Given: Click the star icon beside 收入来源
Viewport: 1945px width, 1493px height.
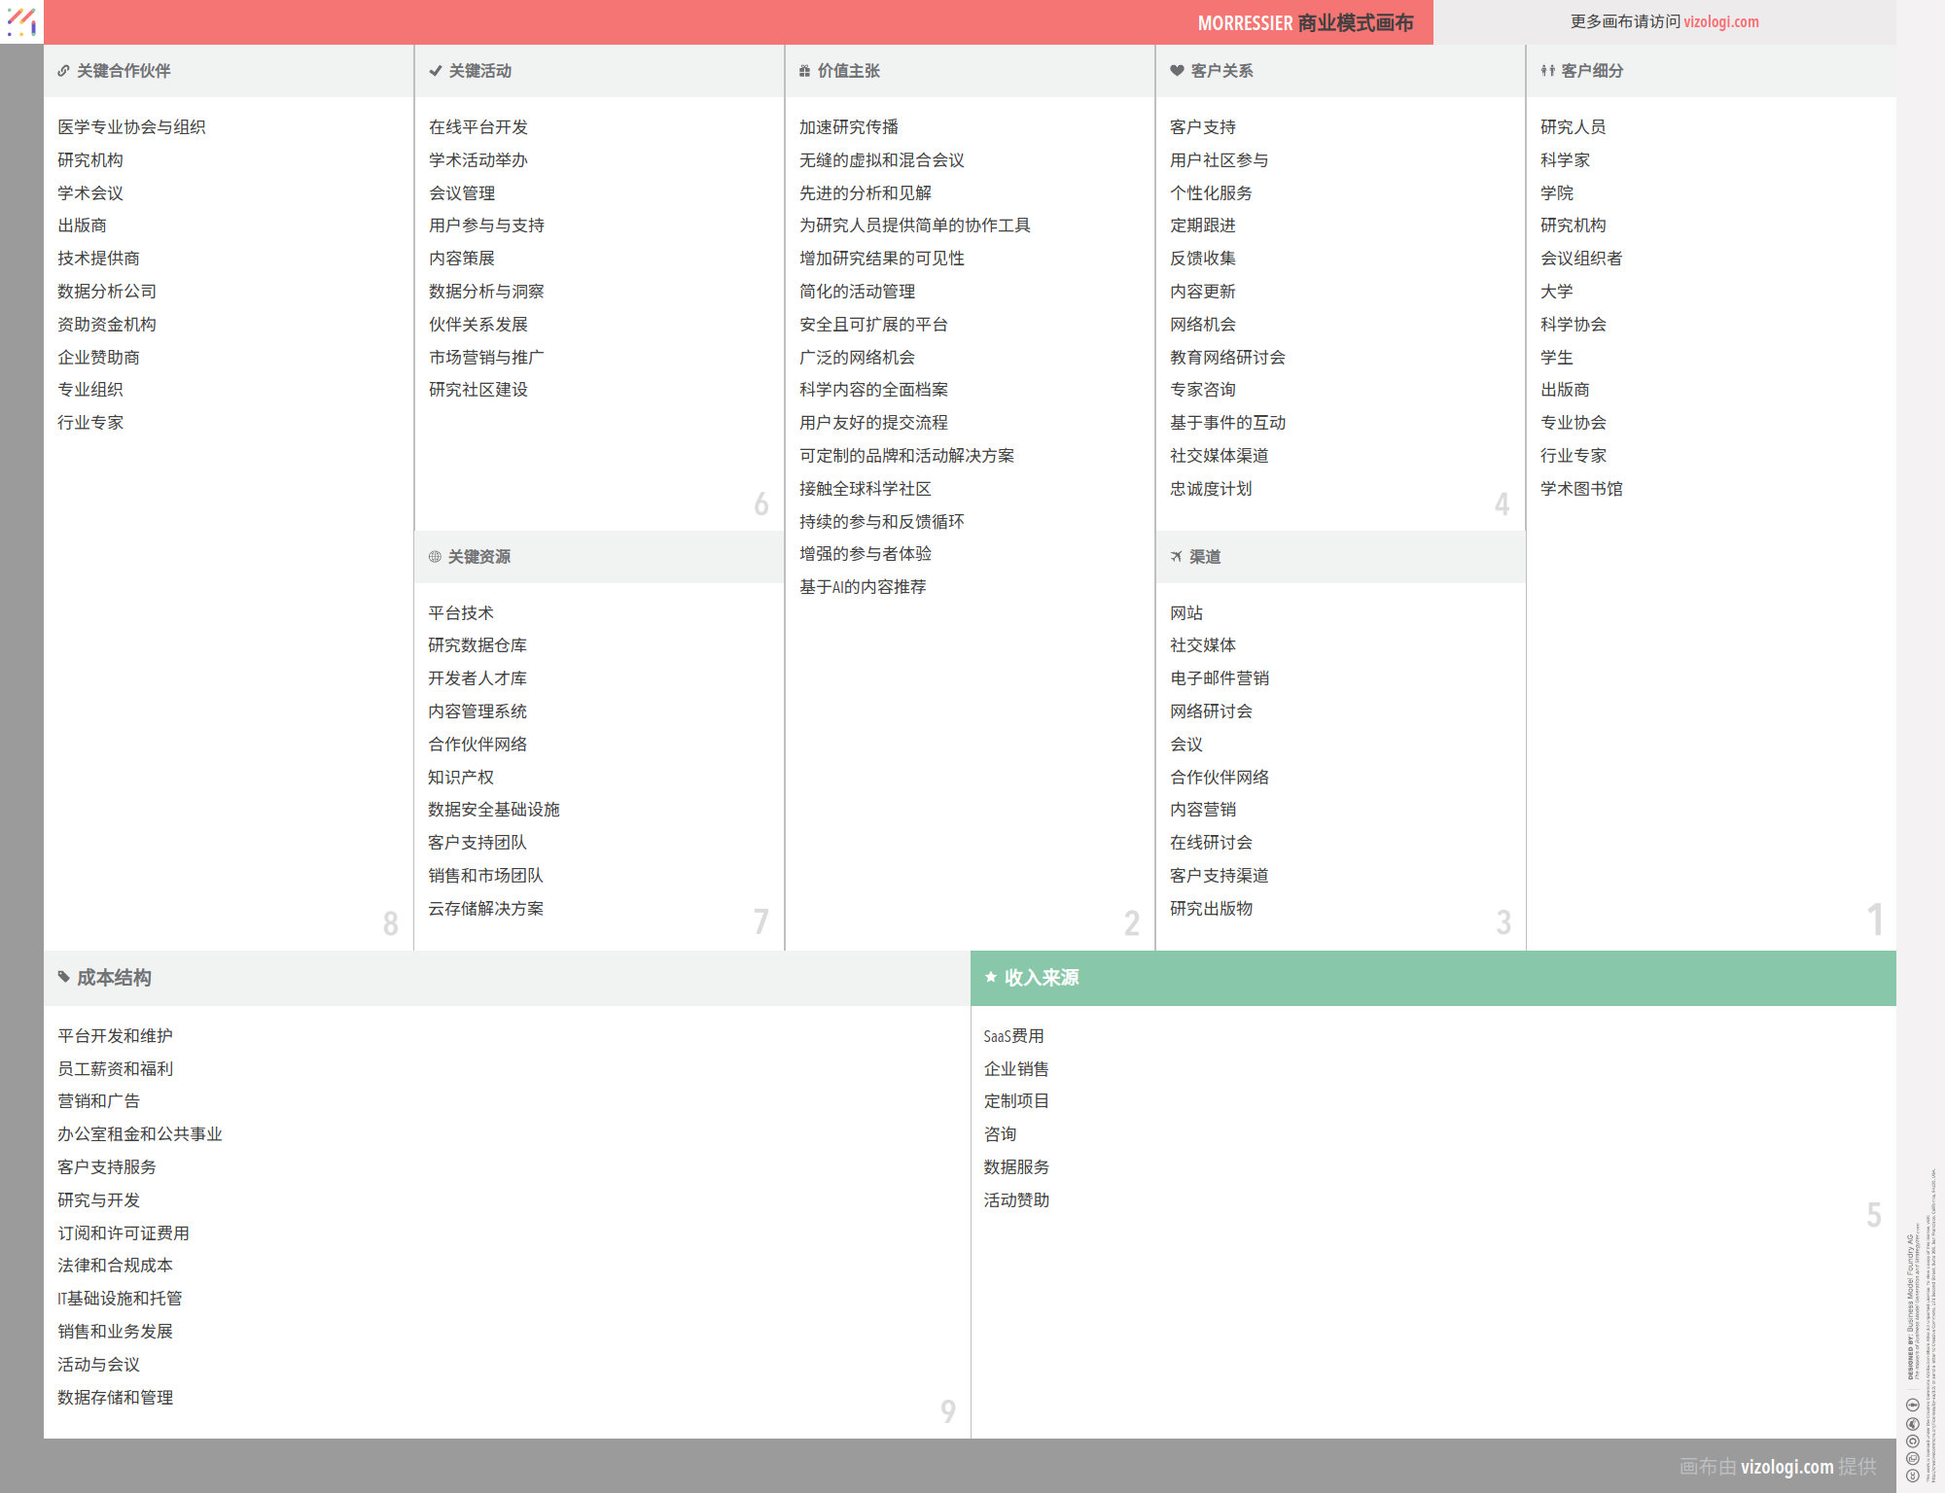Looking at the screenshot, I should click(990, 977).
